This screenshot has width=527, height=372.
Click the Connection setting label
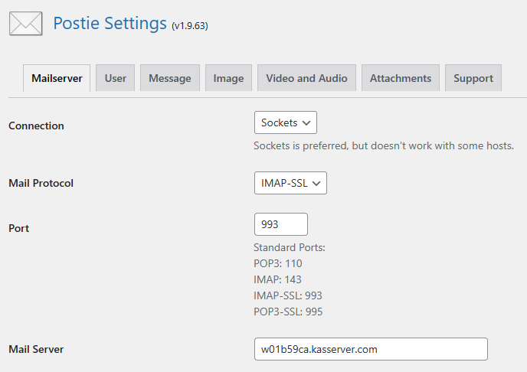coord(36,126)
